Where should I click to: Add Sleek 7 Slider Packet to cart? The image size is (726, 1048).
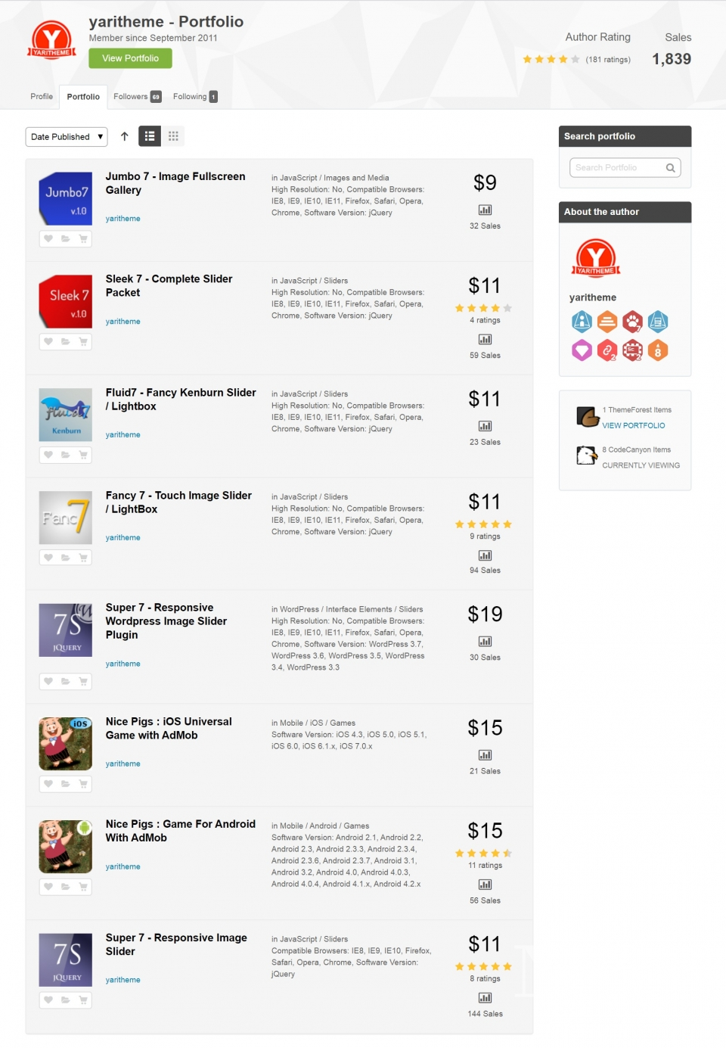click(x=83, y=342)
